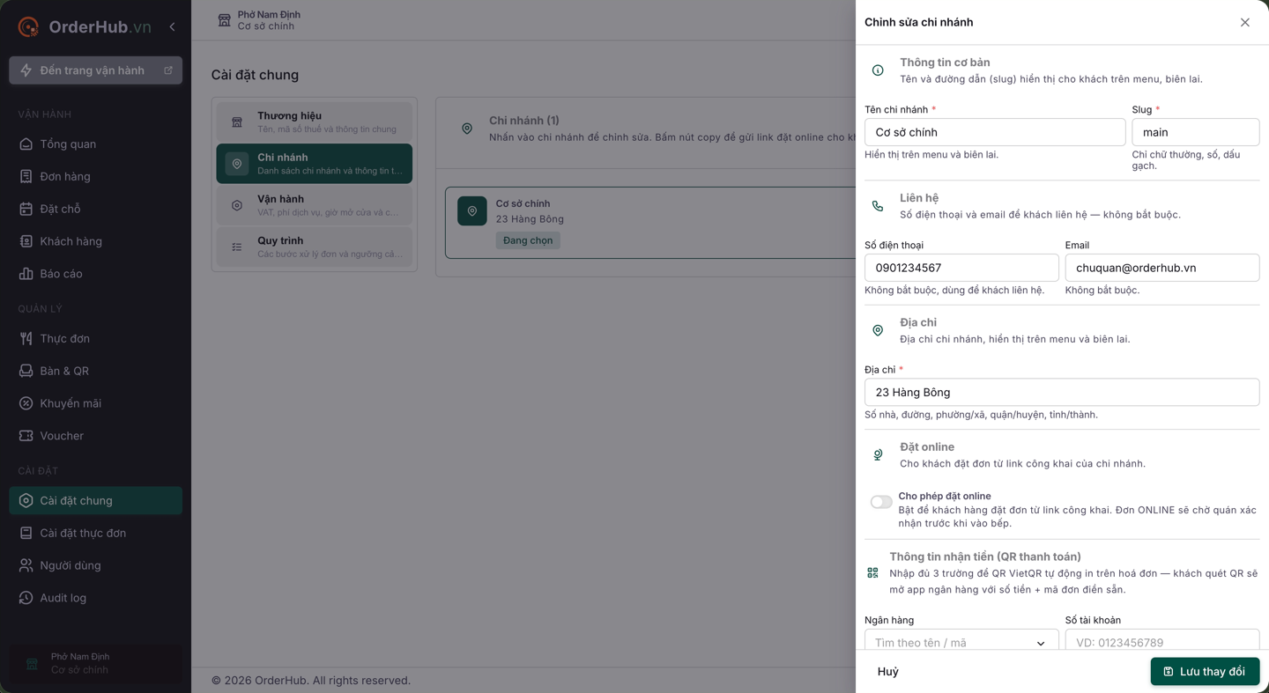Image resolution: width=1269 pixels, height=693 pixels.
Task: Select the Thương hiệu settings tab
Action: tap(315, 122)
